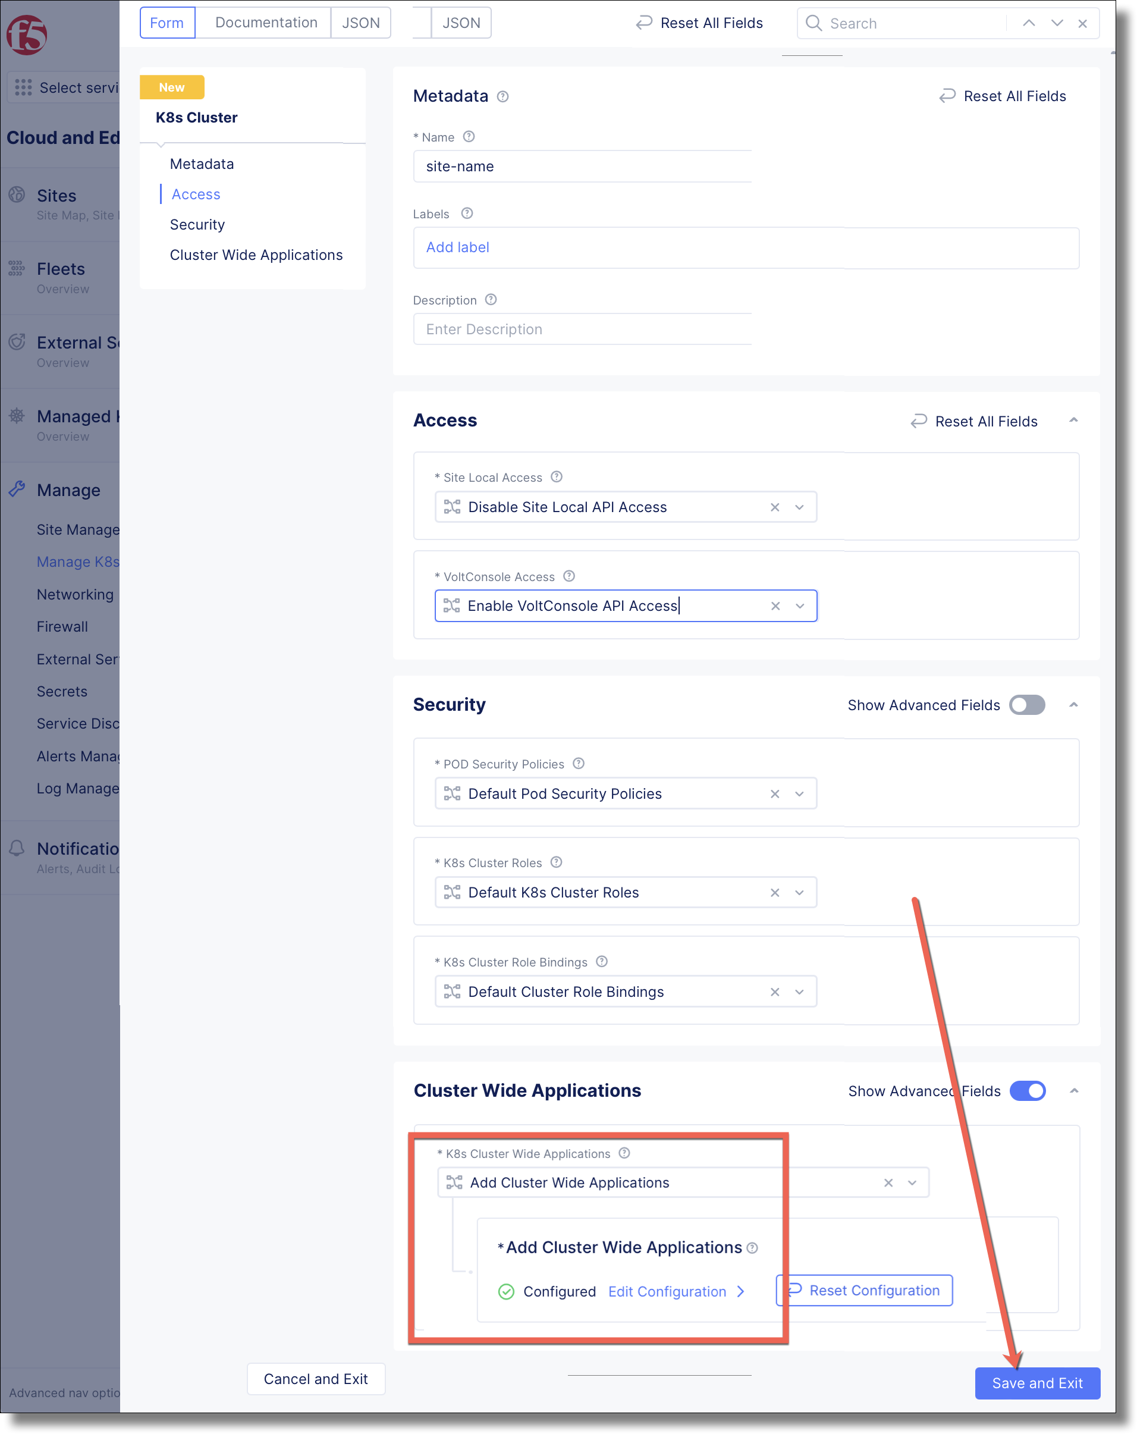This screenshot has height=1434, width=1137.
Task: Click the help icon beside Metadata heading
Action: 502,96
